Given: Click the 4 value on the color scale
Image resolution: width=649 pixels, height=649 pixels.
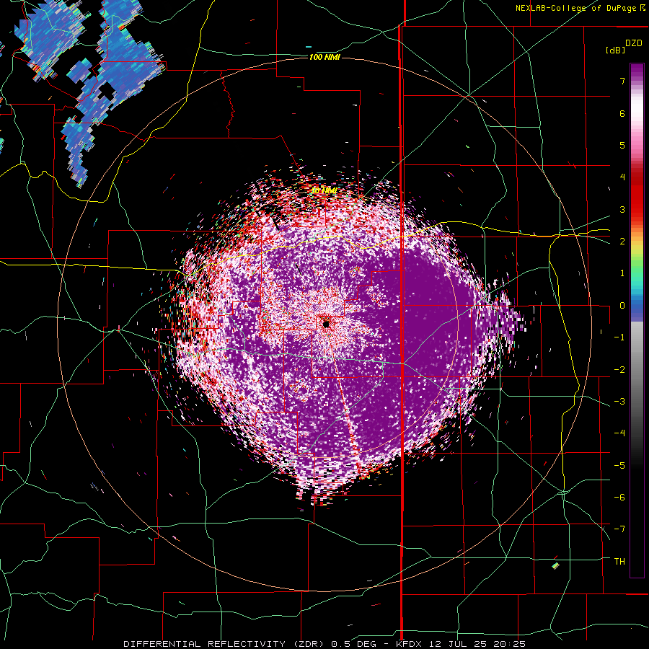Looking at the screenshot, I should (x=622, y=177).
